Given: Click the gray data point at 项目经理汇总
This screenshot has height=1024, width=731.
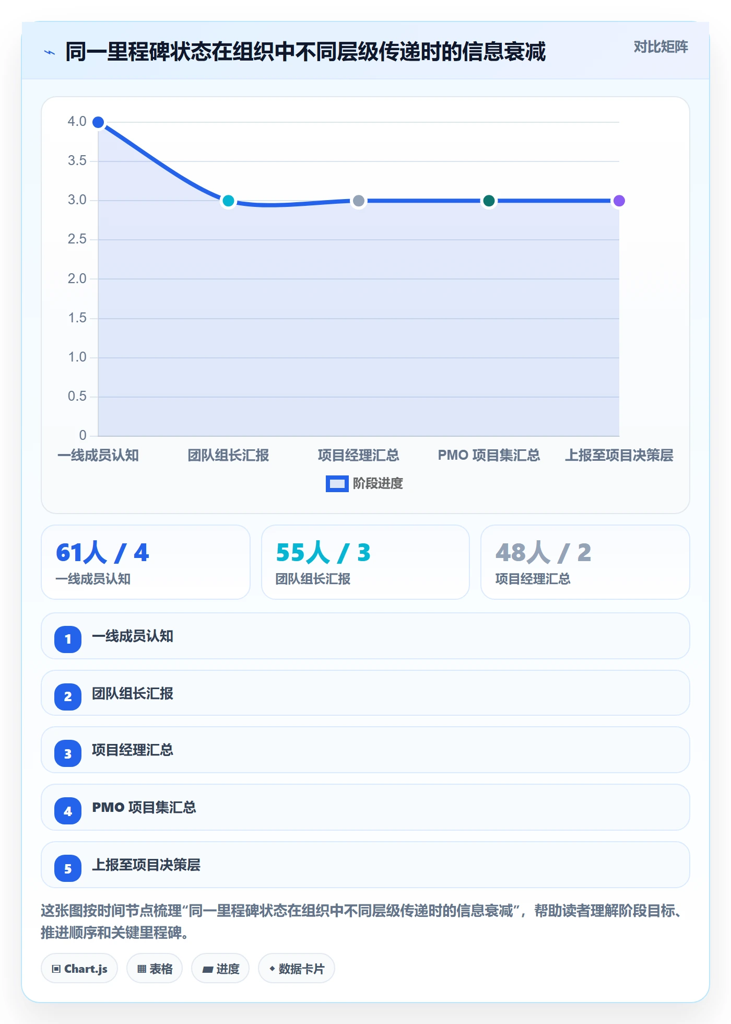Looking at the screenshot, I should (359, 201).
